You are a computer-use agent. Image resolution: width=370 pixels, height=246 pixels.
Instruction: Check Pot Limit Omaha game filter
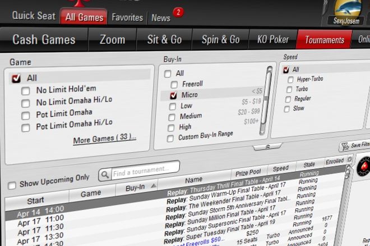click(x=25, y=116)
